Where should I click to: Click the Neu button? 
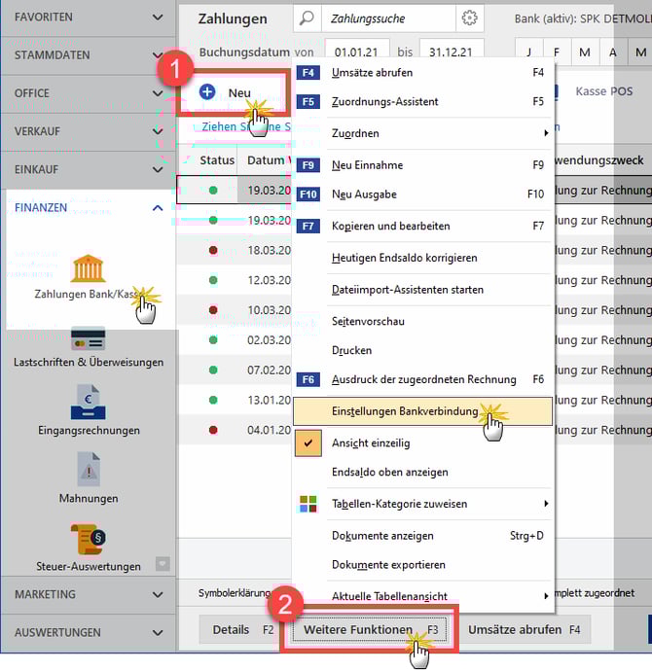tap(230, 92)
